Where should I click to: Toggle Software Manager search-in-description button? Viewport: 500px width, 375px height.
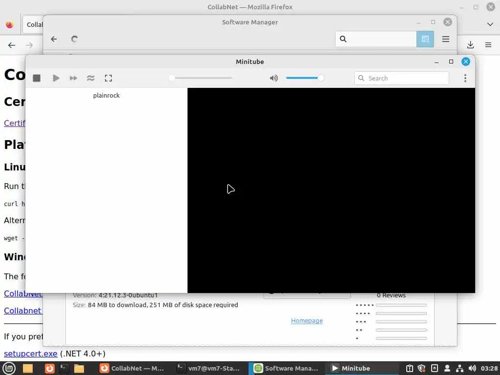click(425, 39)
